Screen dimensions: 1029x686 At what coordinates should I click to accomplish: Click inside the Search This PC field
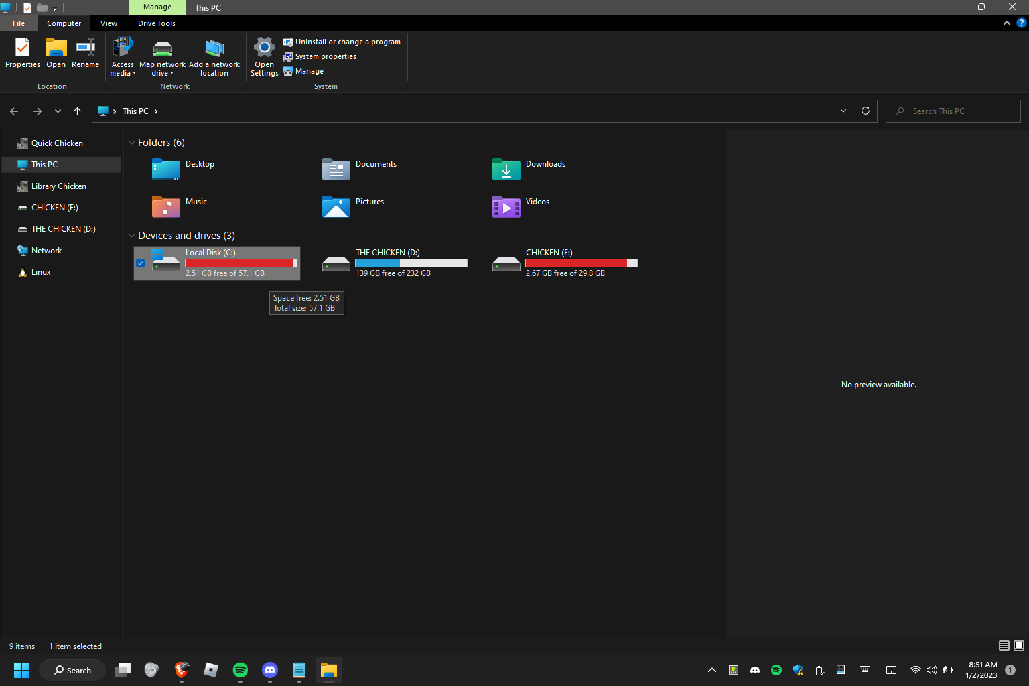[x=953, y=111]
